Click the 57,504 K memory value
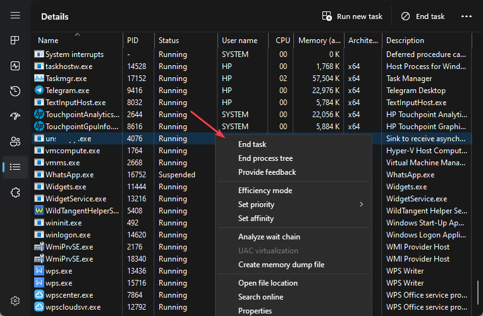Viewport: 483px width, 316px height. (x=326, y=79)
